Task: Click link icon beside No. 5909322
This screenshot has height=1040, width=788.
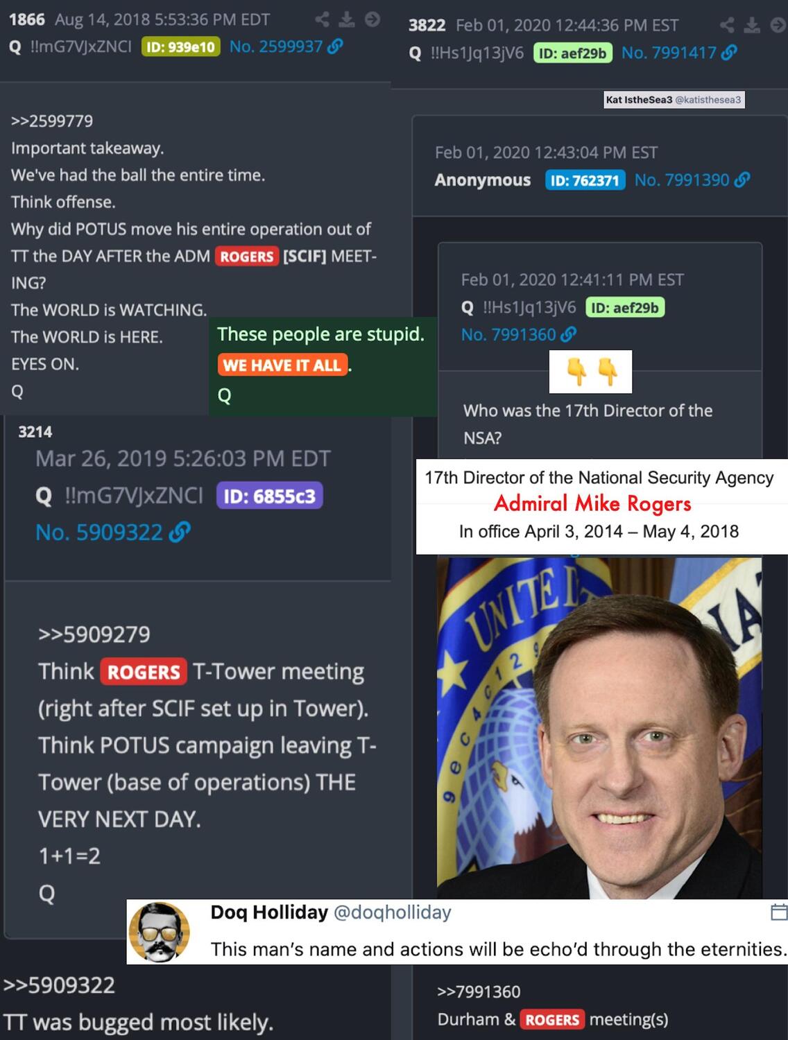Action: pyautogui.click(x=180, y=532)
